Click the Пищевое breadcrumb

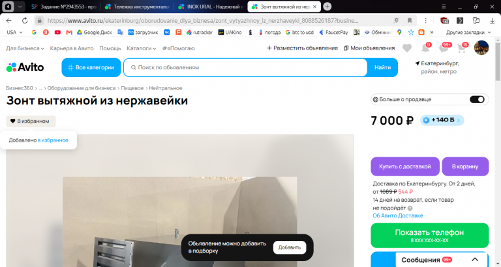[132, 88]
